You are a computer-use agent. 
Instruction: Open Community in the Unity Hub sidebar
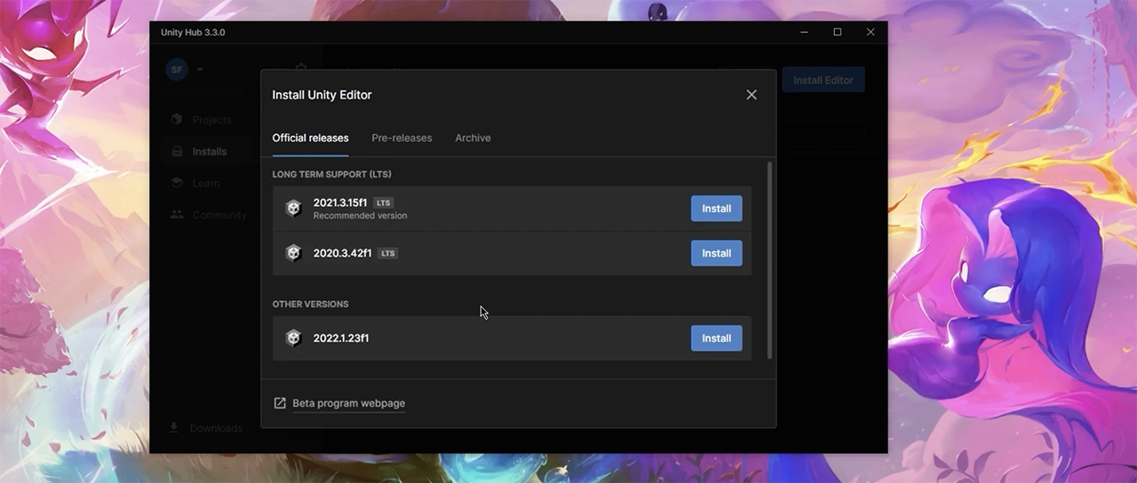tap(219, 215)
